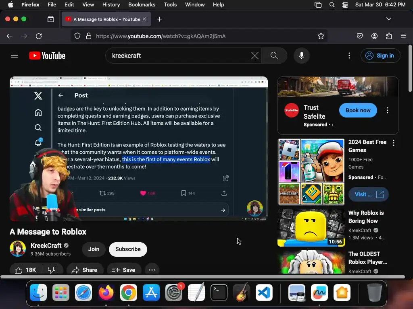Click the tracking protection shield icon
413x309 pixels.
(77, 36)
